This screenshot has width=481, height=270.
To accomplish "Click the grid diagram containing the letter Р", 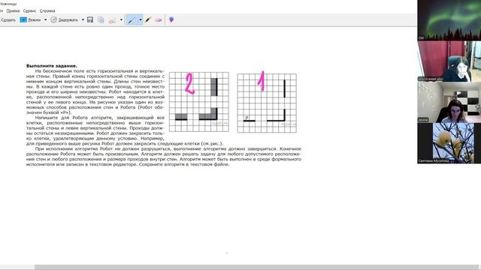I will click(x=267, y=103).
